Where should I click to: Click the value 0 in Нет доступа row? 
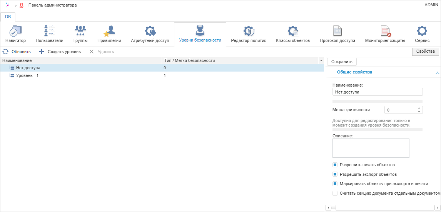[x=165, y=68]
